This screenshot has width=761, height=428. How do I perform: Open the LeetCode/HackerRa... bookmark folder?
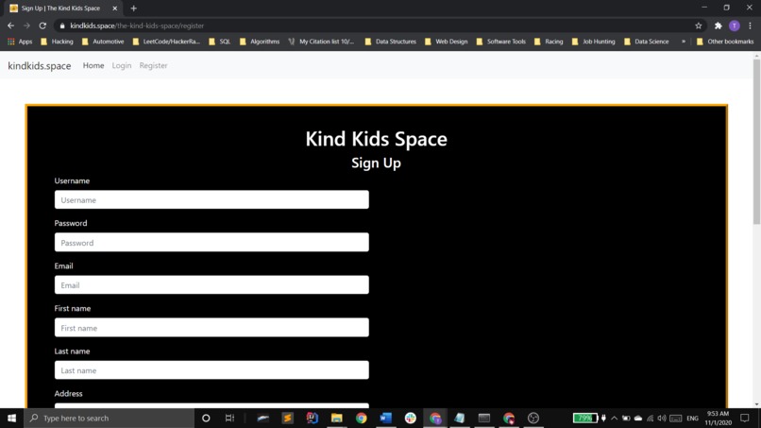pyautogui.click(x=166, y=42)
